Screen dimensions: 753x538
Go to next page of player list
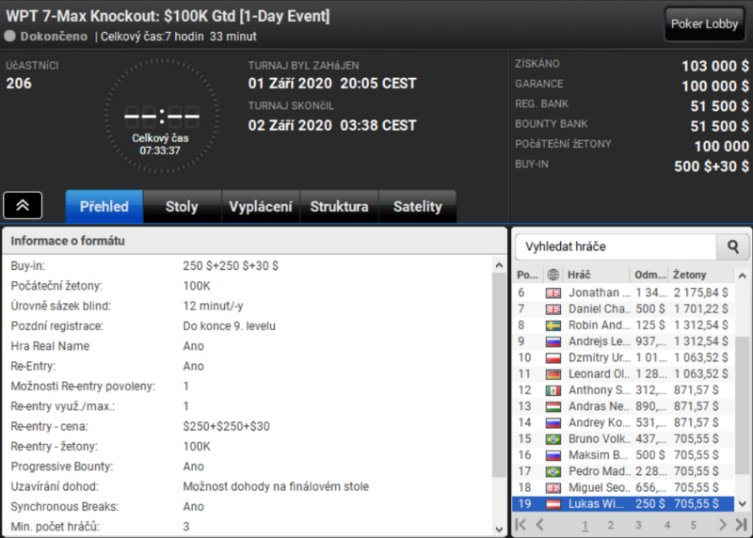point(722,525)
